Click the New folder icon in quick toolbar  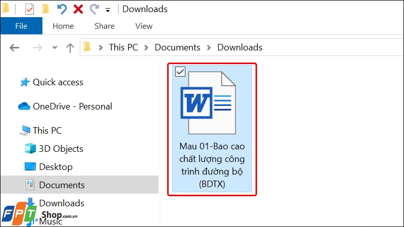pos(45,9)
